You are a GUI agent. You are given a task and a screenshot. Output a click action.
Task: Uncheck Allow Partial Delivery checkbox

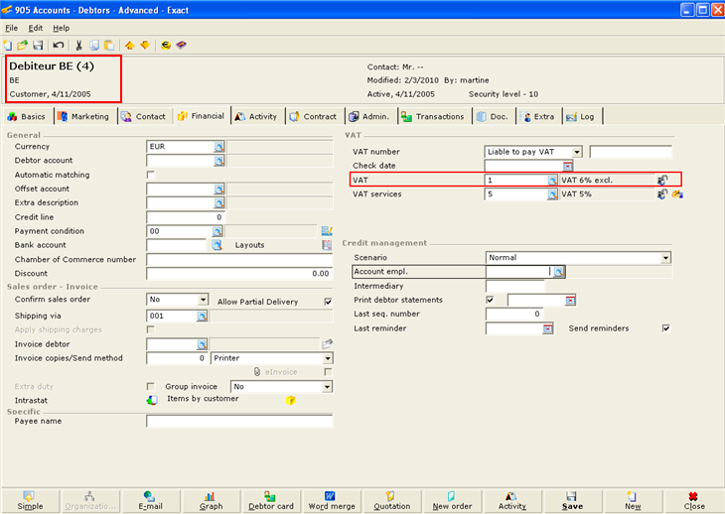coord(328,302)
